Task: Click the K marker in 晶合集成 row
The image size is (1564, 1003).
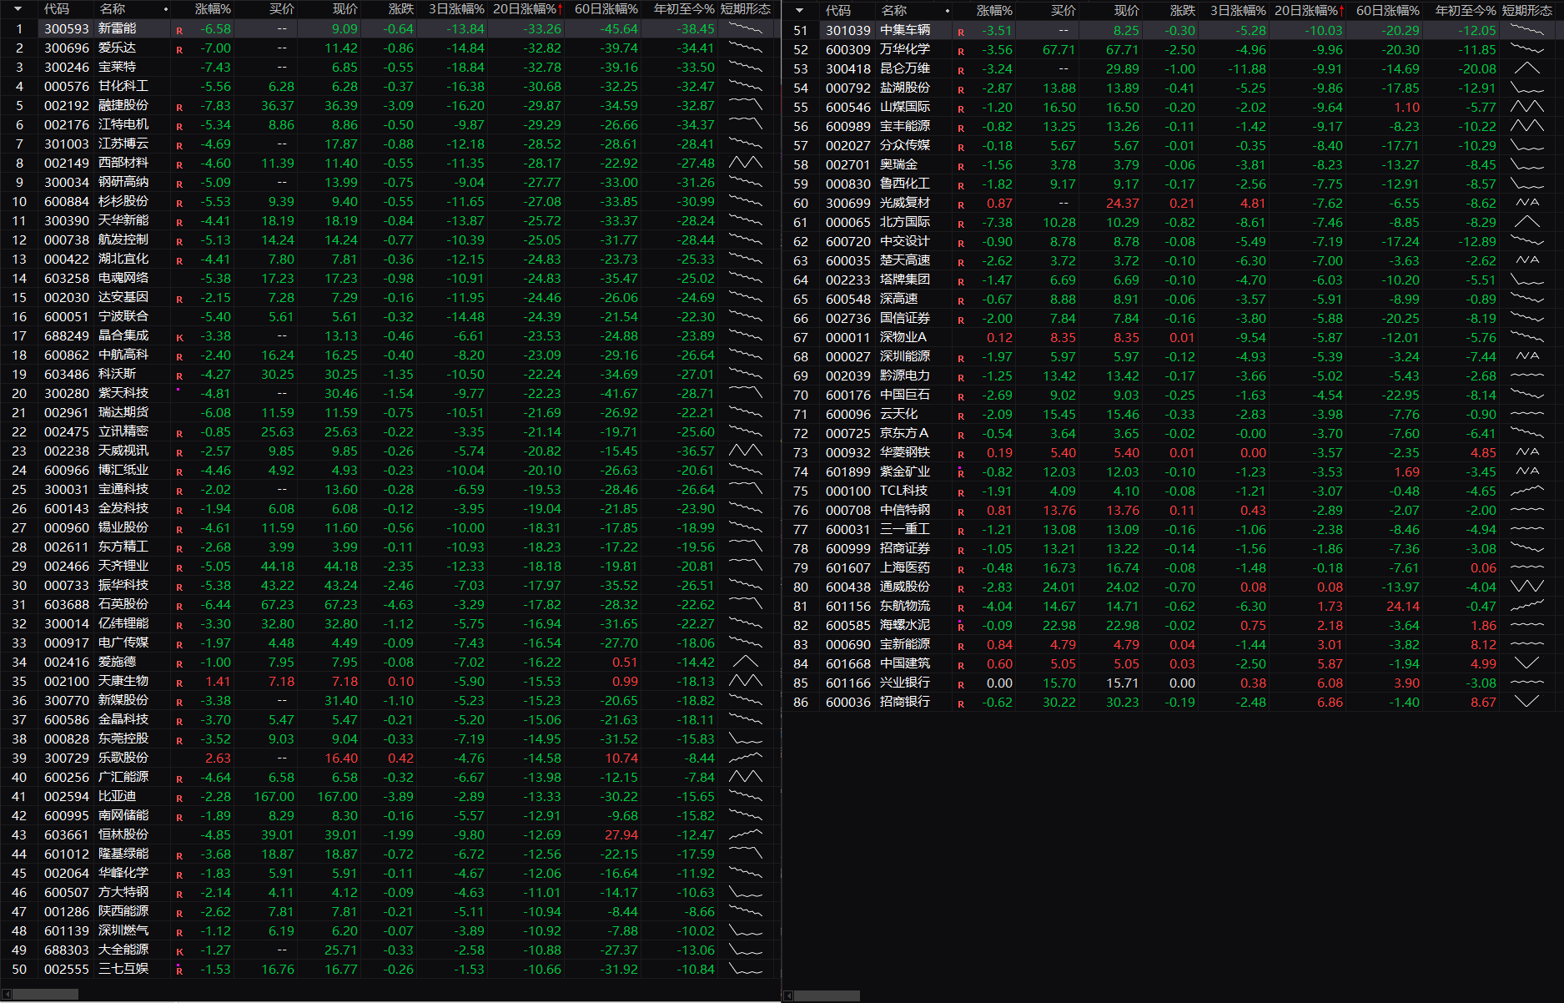Action: (179, 338)
